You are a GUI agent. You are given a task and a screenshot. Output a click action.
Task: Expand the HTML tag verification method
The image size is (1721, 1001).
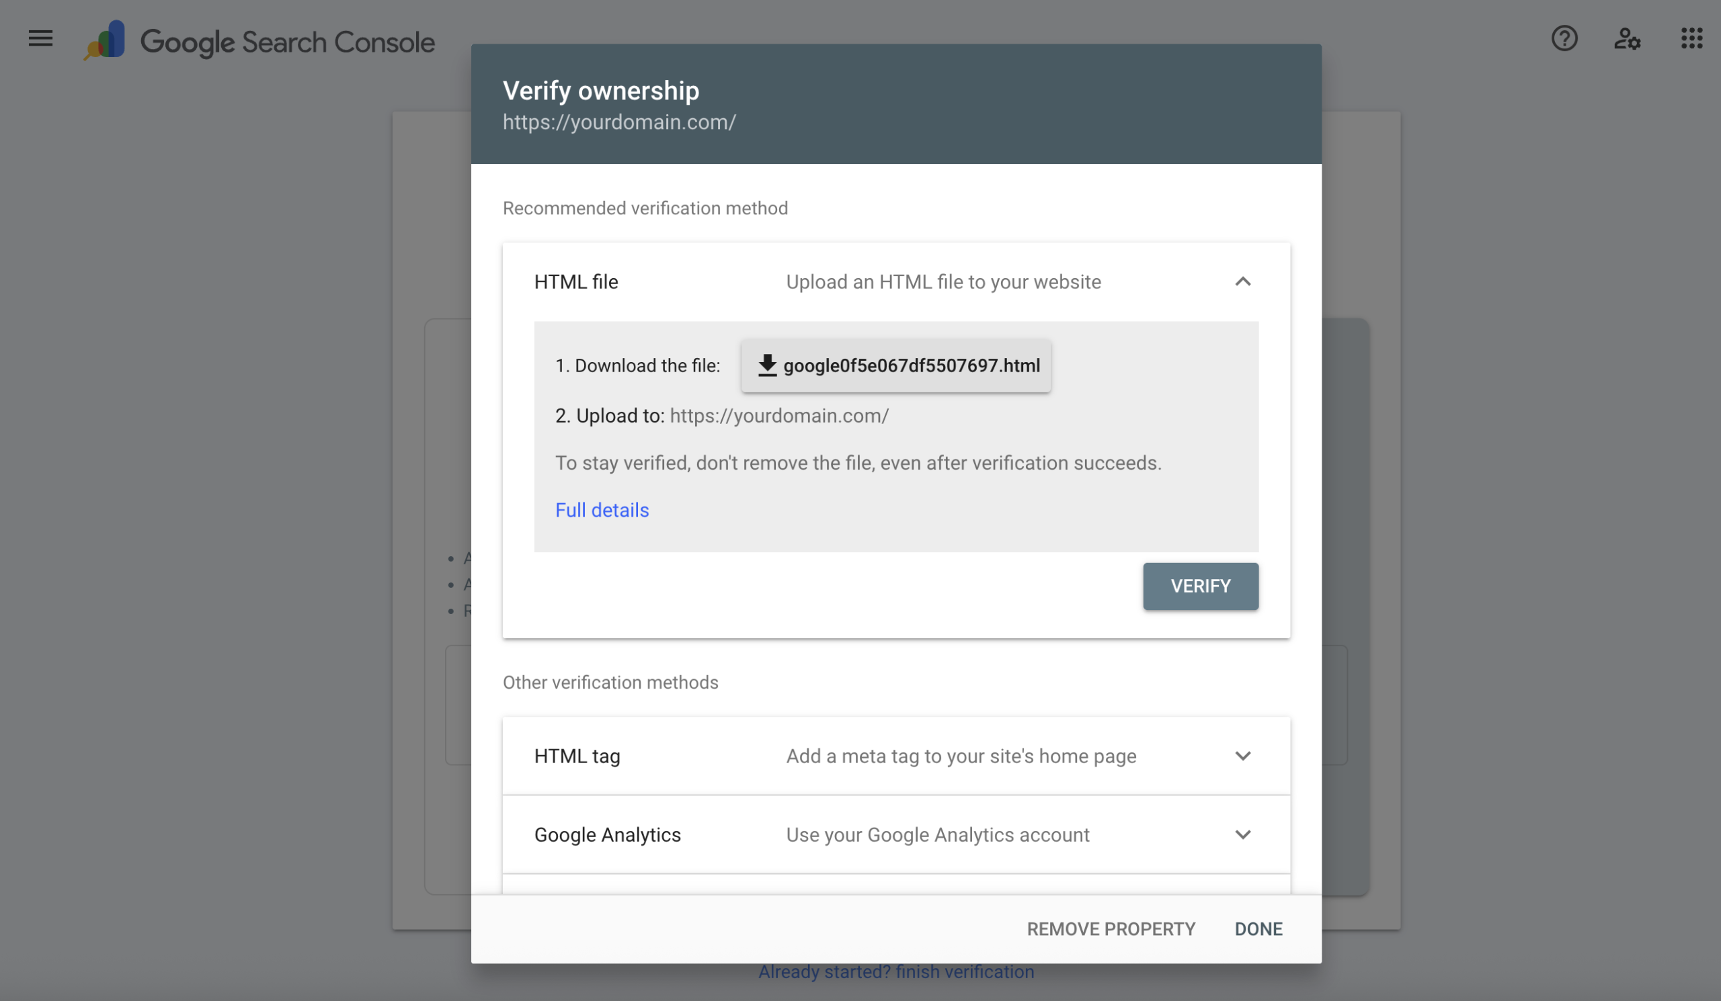(x=1242, y=756)
